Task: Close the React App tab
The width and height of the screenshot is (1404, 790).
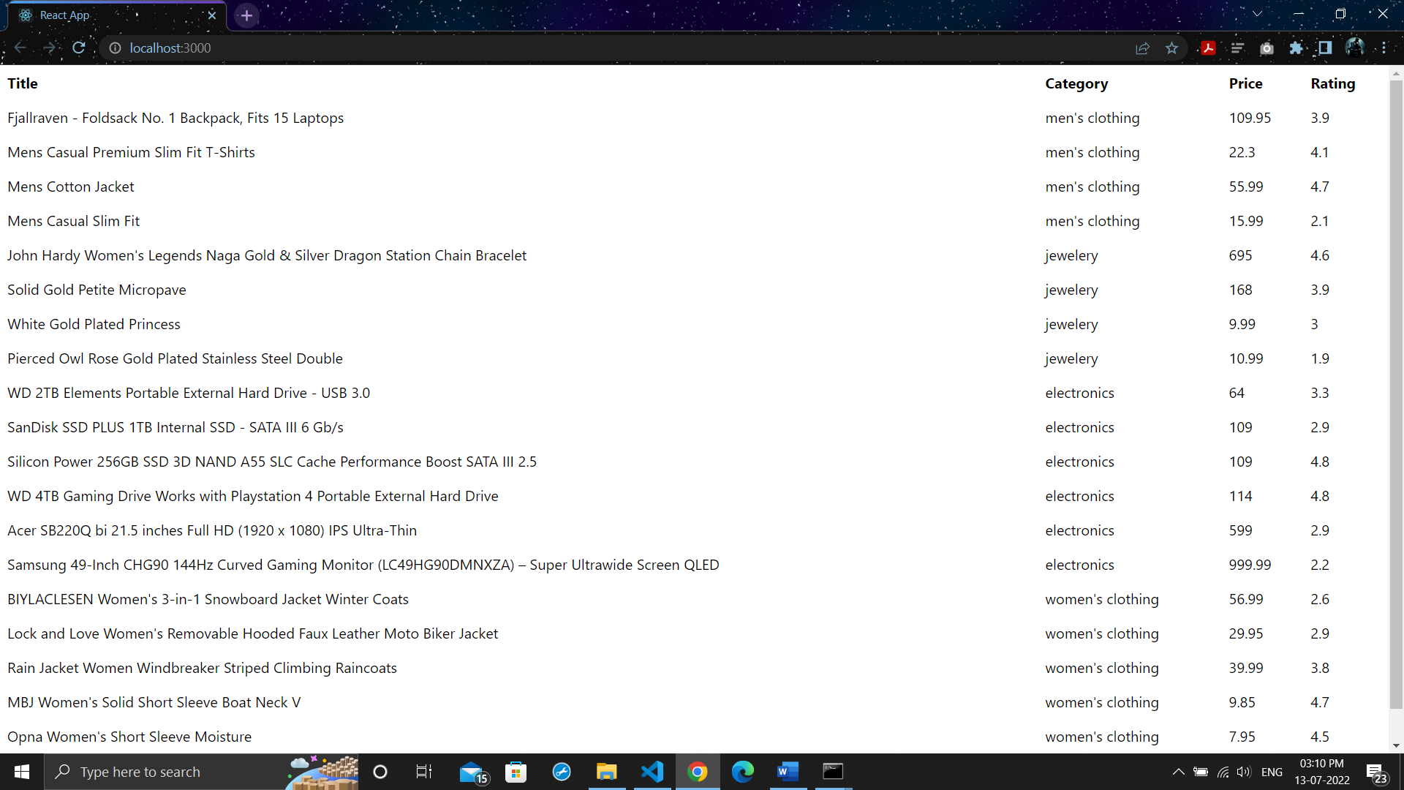Action: [212, 15]
